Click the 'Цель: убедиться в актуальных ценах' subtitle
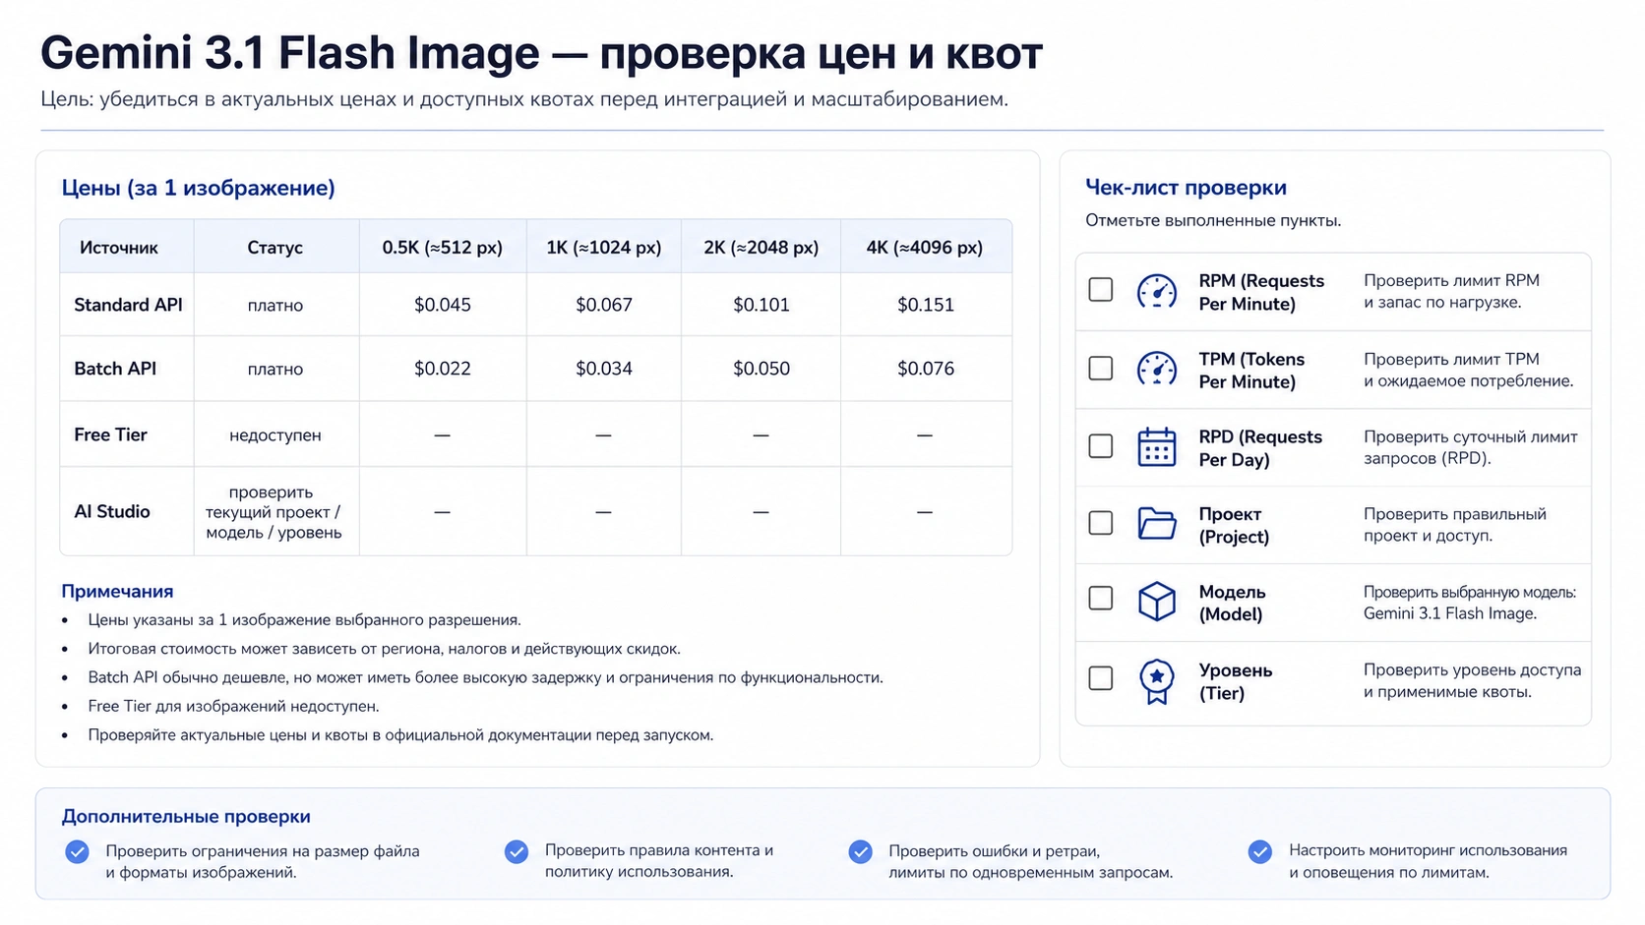The image size is (1645, 925). click(x=524, y=99)
